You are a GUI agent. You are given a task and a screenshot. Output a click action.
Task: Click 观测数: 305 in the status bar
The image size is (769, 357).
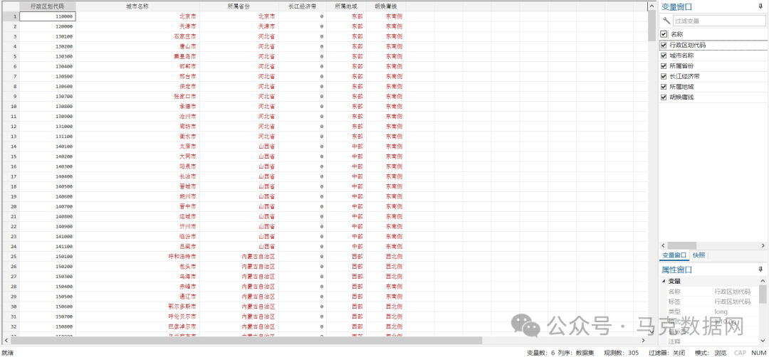pyautogui.click(x=621, y=353)
